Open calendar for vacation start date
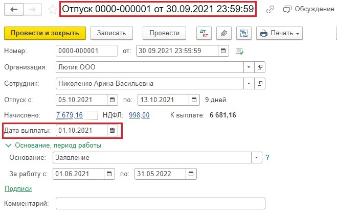 (x=113, y=100)
